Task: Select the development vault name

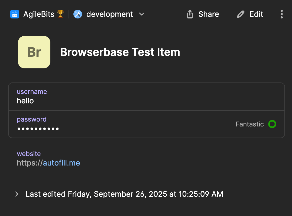Action: point(109,14)
